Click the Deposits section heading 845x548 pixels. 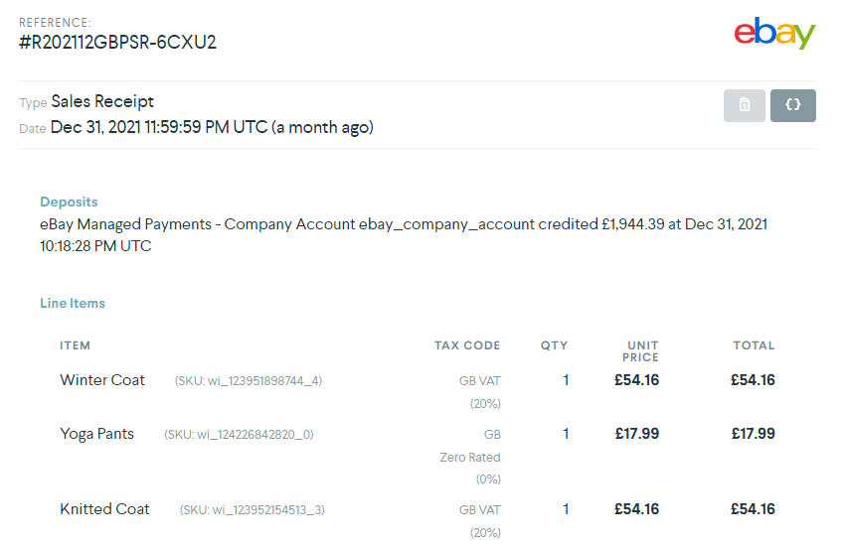click(69, 202)
